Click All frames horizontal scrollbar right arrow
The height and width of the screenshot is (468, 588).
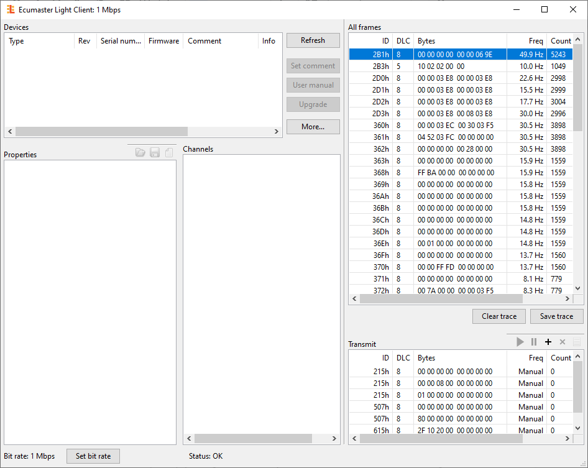click(x=567, y=298)
